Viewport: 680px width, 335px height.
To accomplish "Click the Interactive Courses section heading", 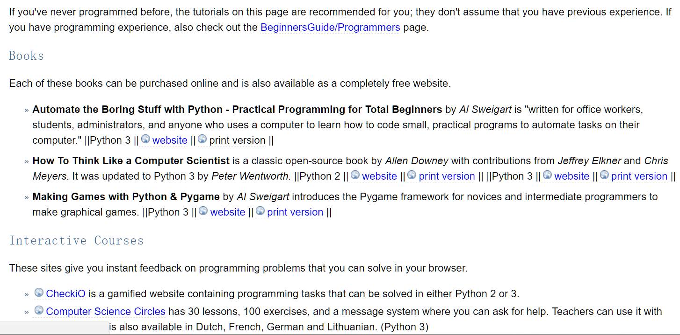I will pos(76,240).
